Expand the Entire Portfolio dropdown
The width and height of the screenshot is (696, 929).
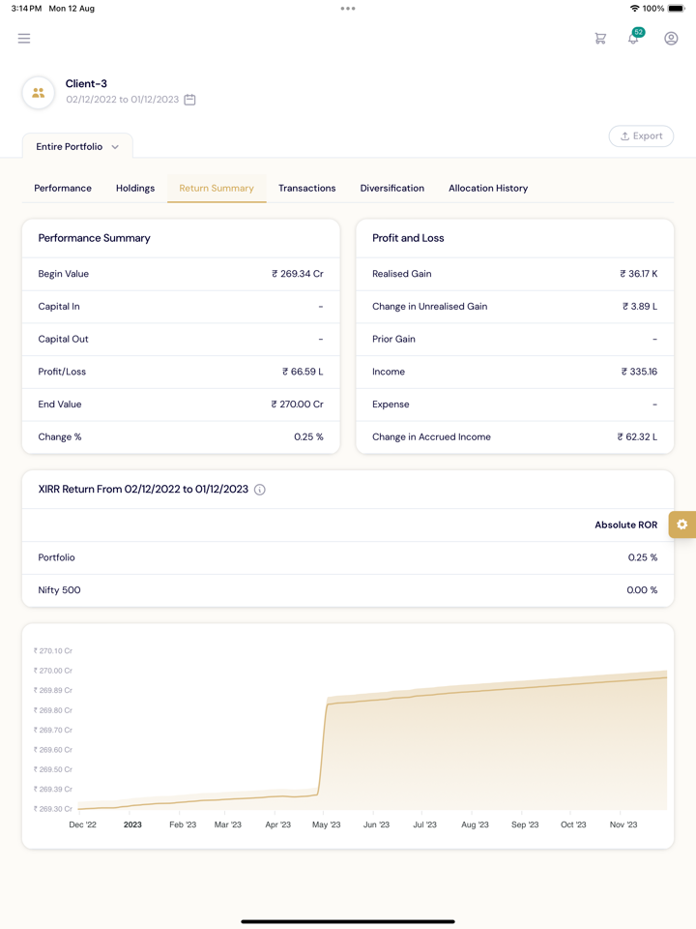point(77,147)
